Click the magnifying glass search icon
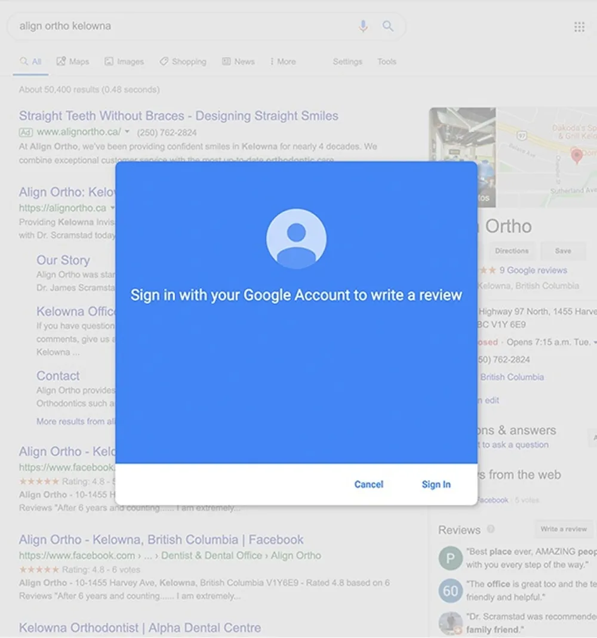Viewport: 597px width, 638px height. pyautogui.click(x=388, y=26)
